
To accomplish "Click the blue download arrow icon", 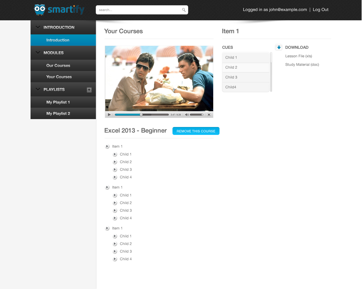I will 279,47.
